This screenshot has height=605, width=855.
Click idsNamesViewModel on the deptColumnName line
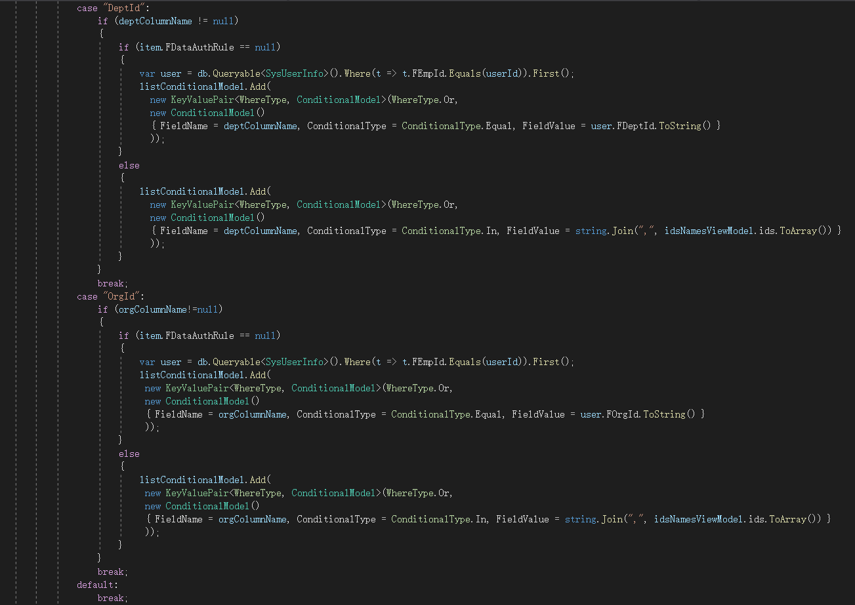(710, 231)
